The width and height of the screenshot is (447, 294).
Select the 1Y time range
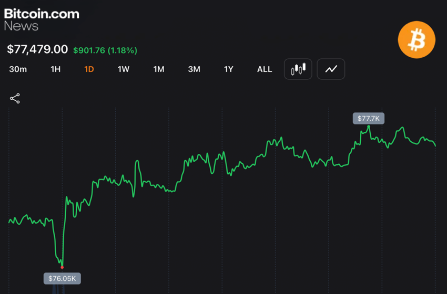click(x=229, y=69)
